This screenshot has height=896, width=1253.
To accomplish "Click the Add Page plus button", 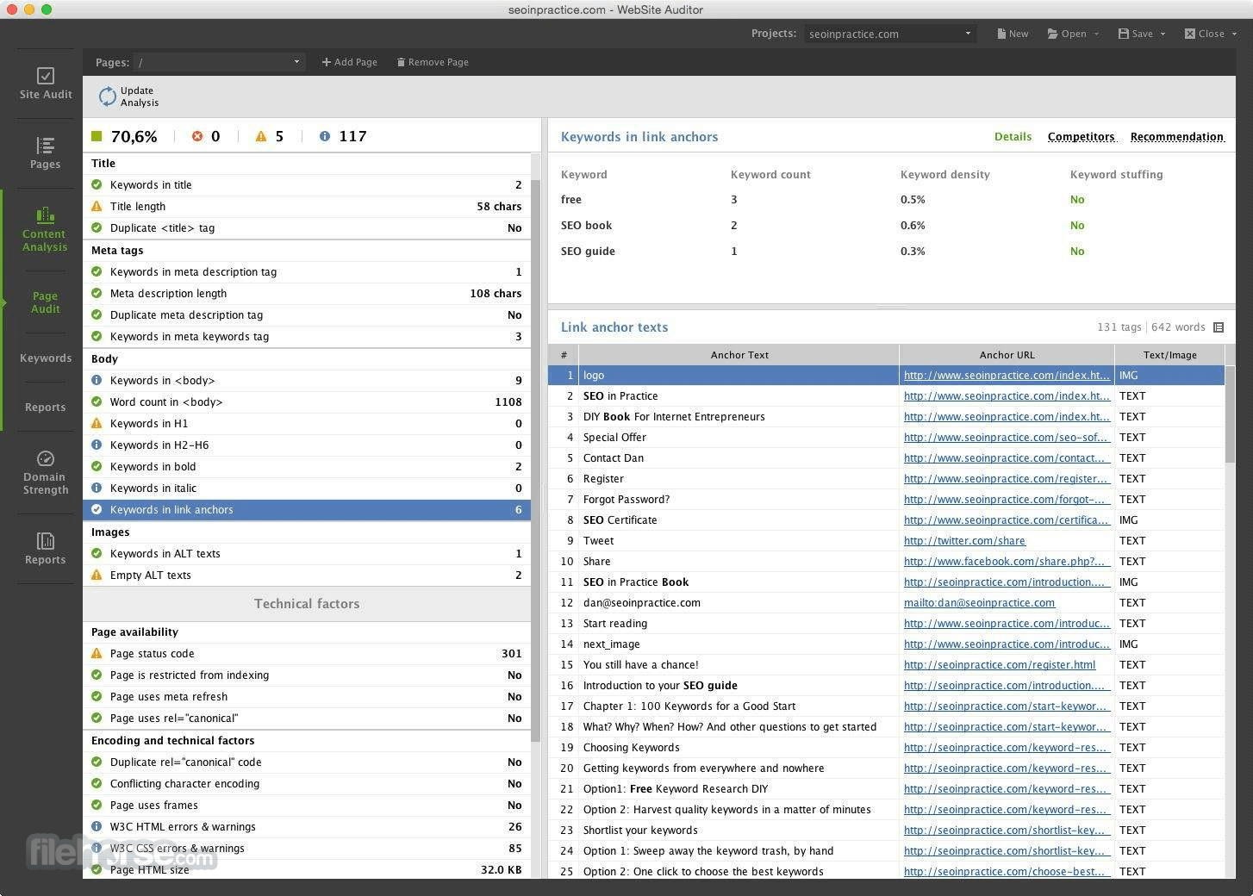I will click(x=349, y=62).
